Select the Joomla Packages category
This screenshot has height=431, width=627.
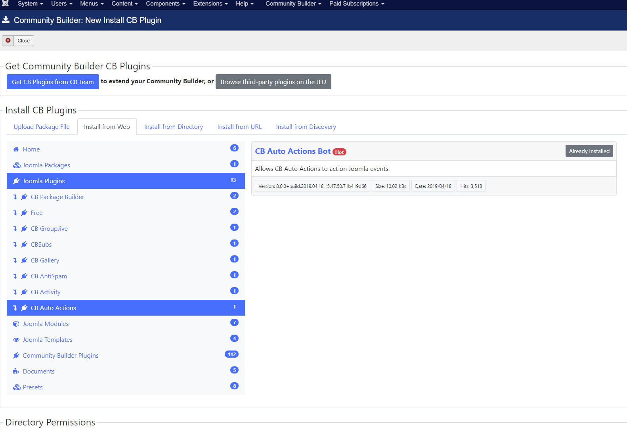point(126,165)
